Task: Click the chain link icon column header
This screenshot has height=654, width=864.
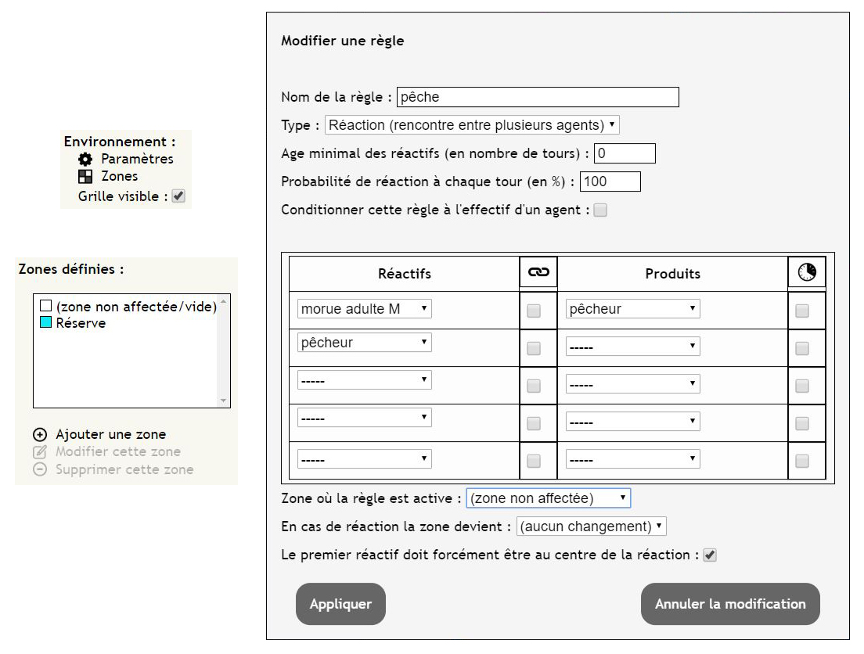Action: pos(538,272)
